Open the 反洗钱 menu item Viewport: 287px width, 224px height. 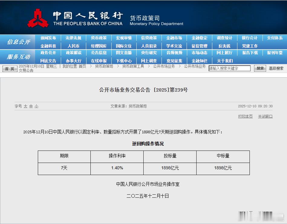(224, 46)
